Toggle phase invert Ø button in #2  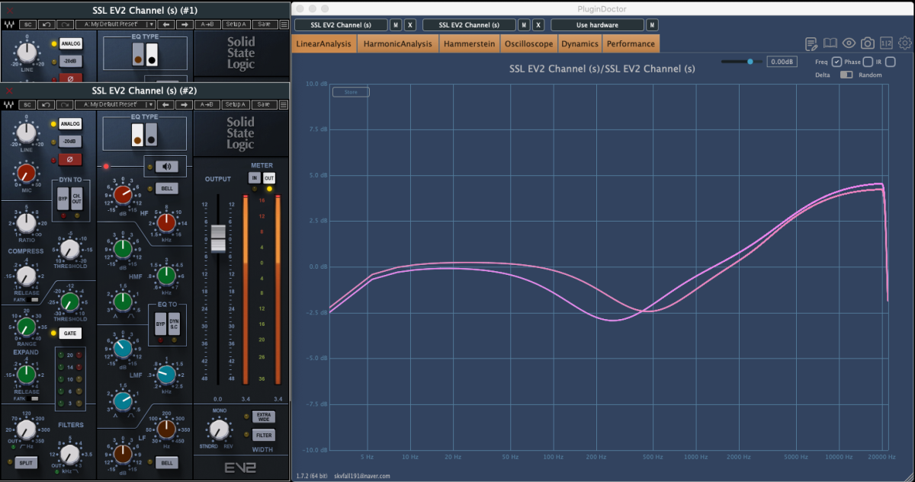tap(71, 160)
